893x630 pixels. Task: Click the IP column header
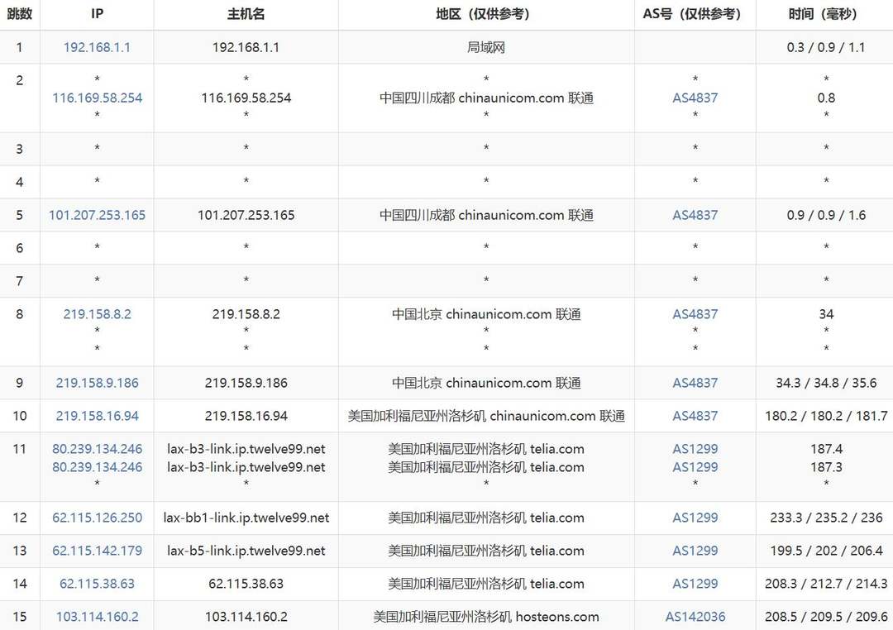97,14
